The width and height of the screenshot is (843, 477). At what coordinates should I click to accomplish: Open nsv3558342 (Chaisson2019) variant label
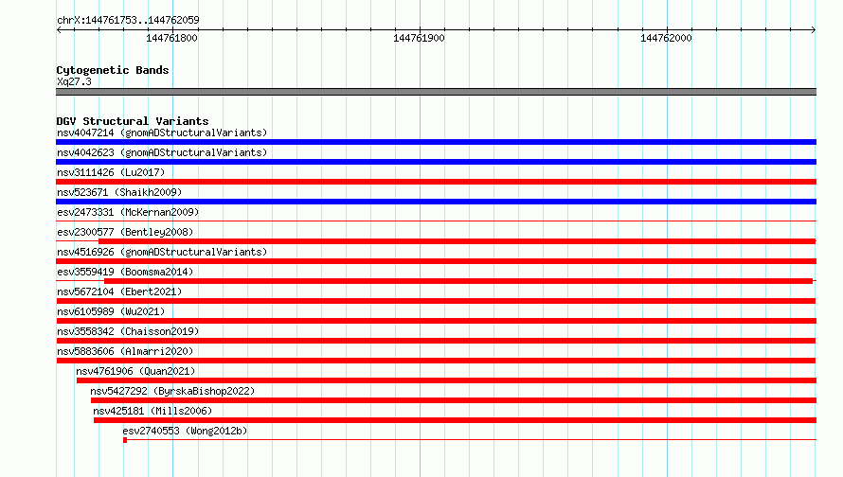point(128,331)
